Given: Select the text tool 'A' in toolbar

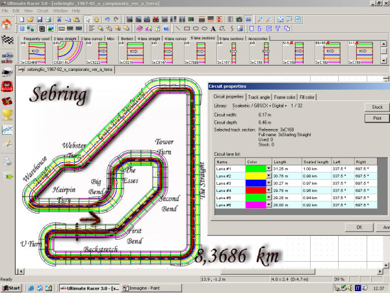Looking at the screenshot, I should click(x=213, y=29).
